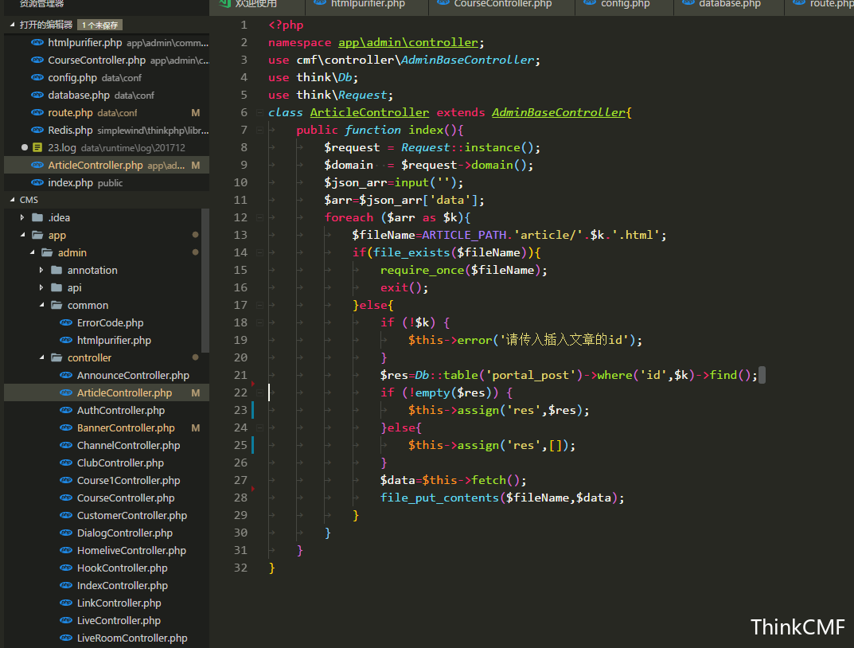Click the HomeliveController.php file icon
The width and height of the screenshot is (854, 648).
(66, 550)
